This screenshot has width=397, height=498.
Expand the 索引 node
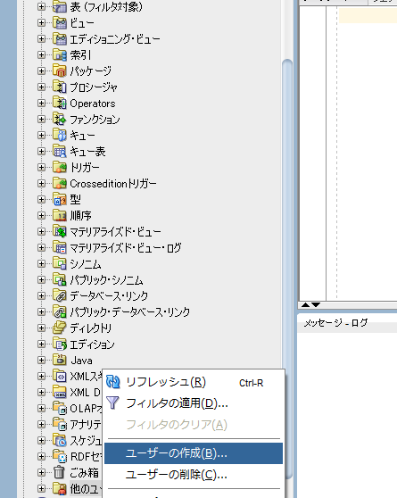pyautogui.click(x=41, y=55)
